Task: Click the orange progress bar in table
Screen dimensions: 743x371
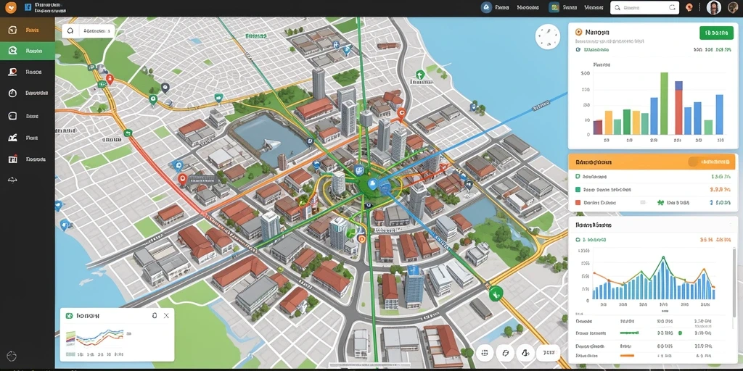Action: 627,355
